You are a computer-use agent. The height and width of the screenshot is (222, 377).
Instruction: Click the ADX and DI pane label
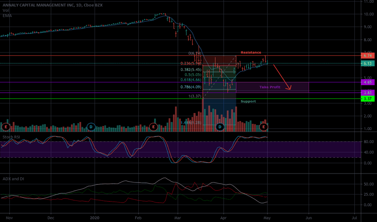point(13,179)
